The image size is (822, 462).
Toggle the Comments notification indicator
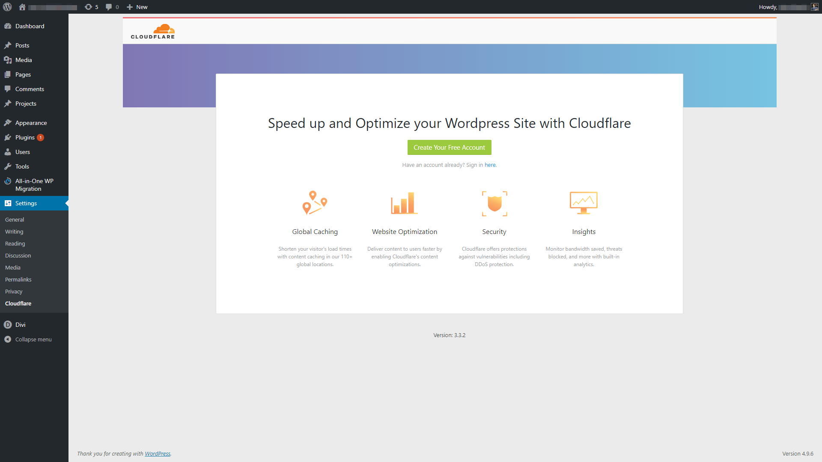point(112,6)
